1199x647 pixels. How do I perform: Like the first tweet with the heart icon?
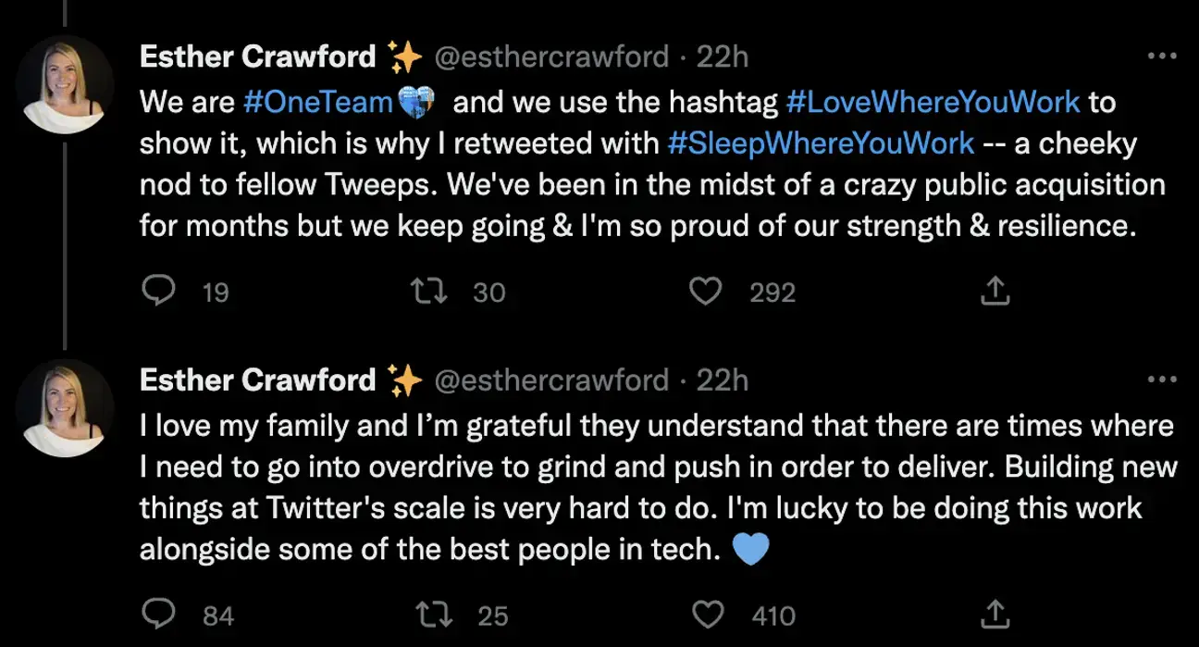706,292
